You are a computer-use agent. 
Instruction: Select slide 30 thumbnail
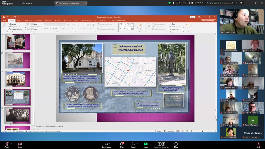[x=17, y=79]
